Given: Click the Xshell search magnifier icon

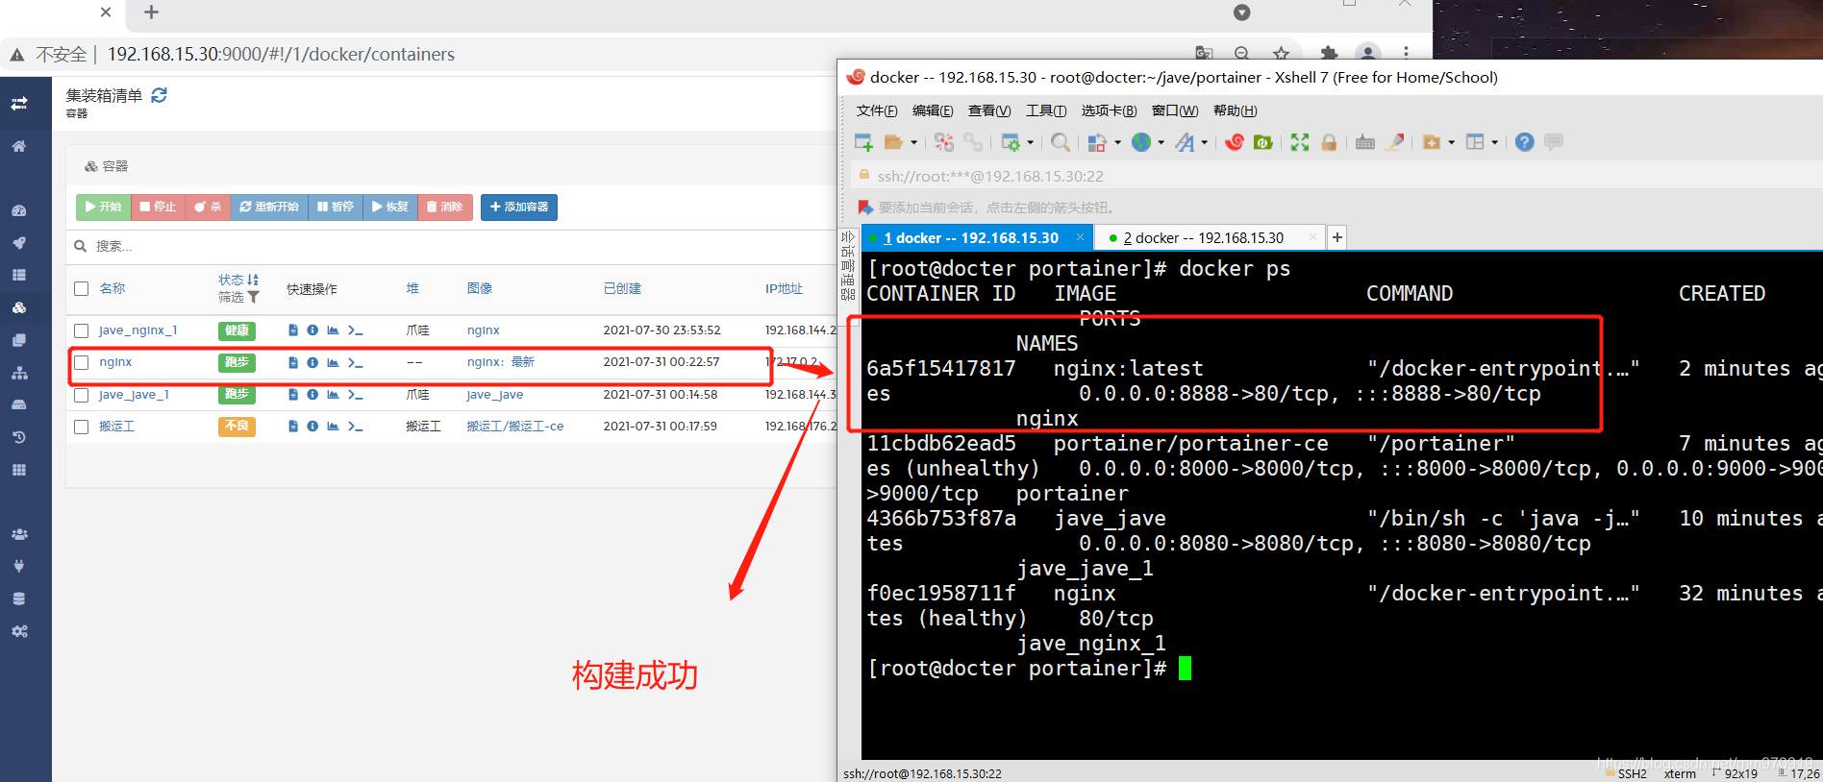Looking at the screenshot, I should pyautogui.click(x=1060, y=142).
